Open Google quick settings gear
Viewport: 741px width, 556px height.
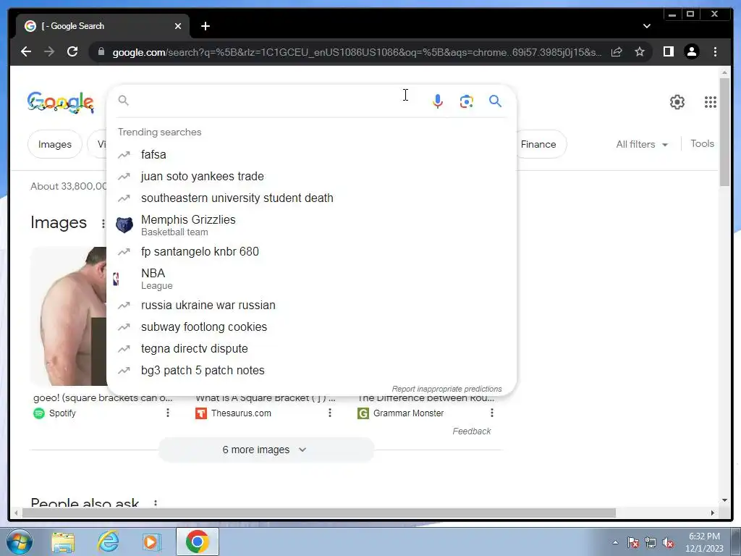[677, 102]
